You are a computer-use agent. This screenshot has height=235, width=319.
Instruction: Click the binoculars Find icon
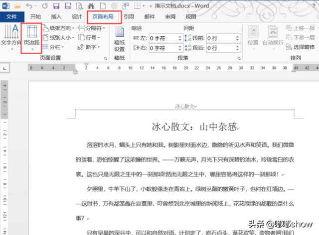click(x=91, y=6)
